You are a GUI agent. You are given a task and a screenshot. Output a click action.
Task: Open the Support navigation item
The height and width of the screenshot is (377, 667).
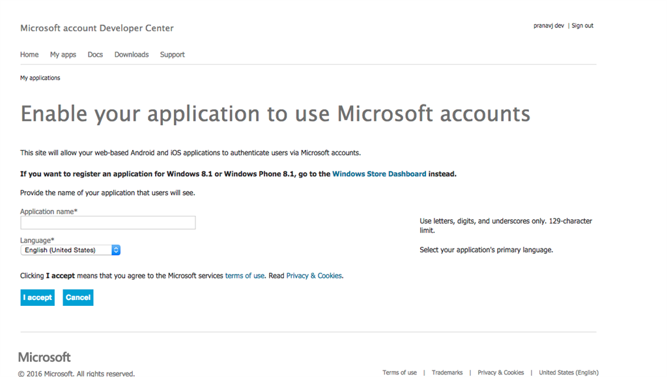(x=173, y=55)
